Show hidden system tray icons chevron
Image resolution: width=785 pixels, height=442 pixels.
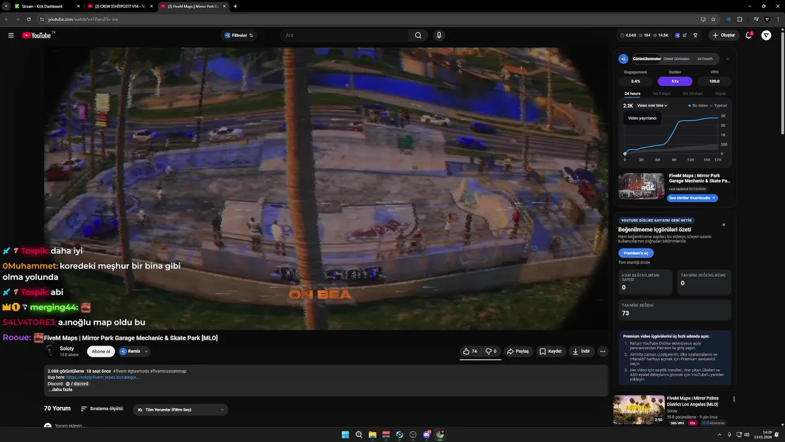(x=719, y=435)
